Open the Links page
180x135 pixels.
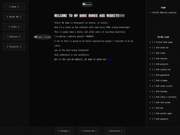coord(14,27)
